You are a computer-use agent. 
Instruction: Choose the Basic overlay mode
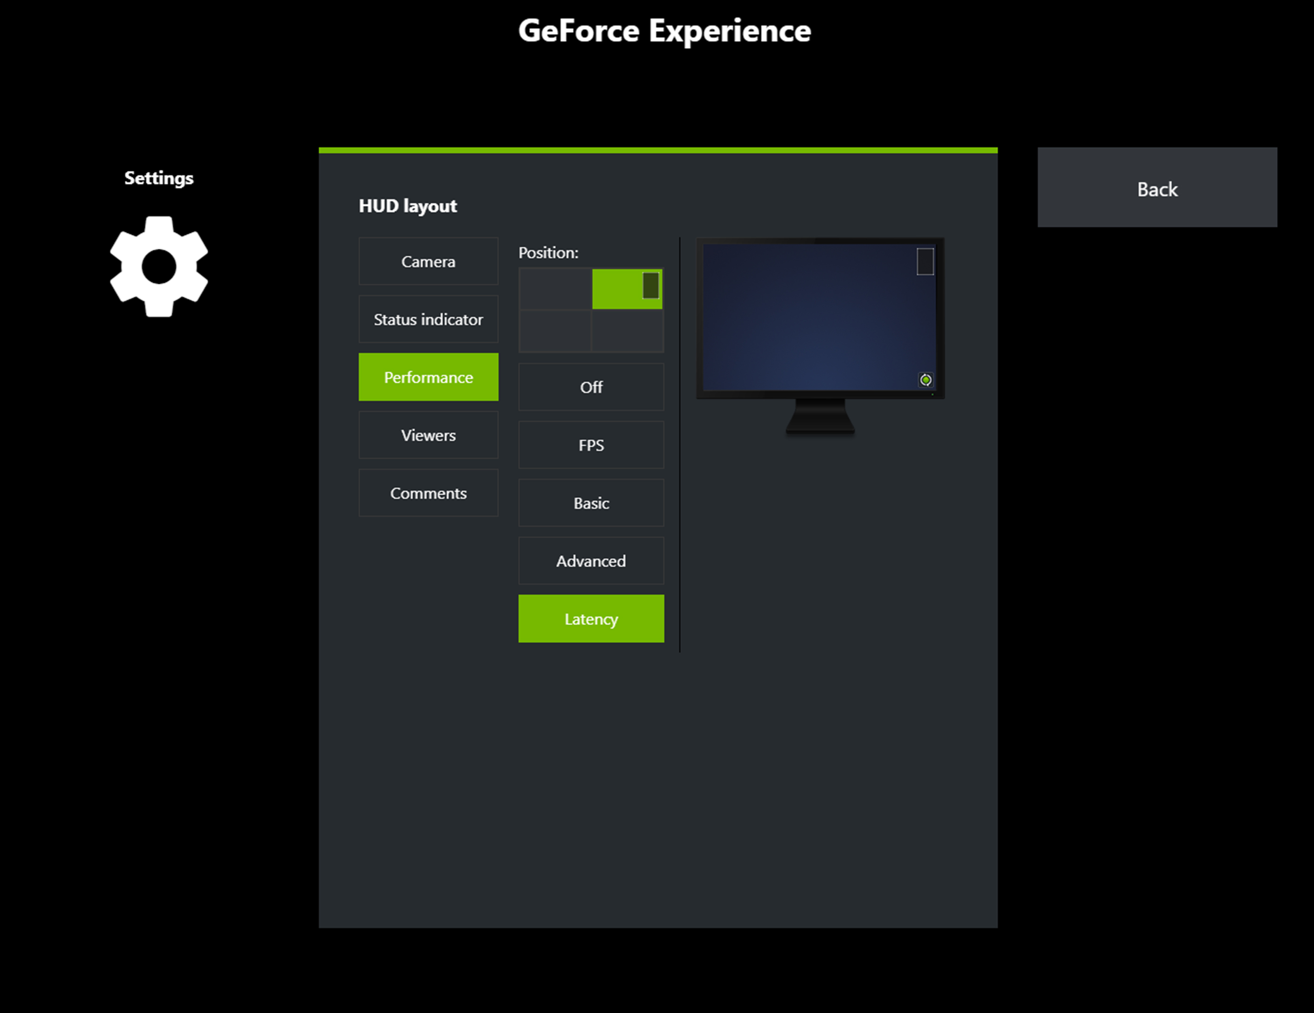[x=591, y=503]
